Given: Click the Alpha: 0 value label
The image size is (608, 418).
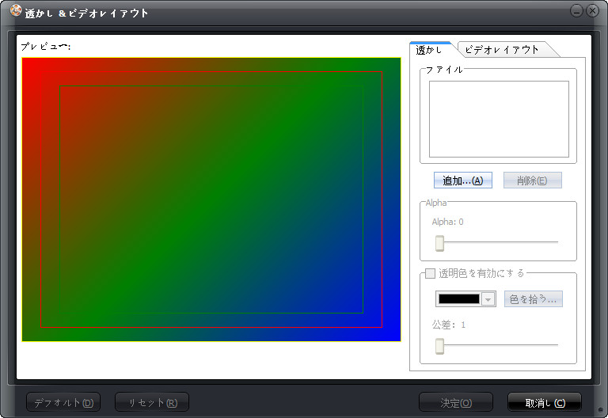Looking at the screenshot, I should (447, 222).
